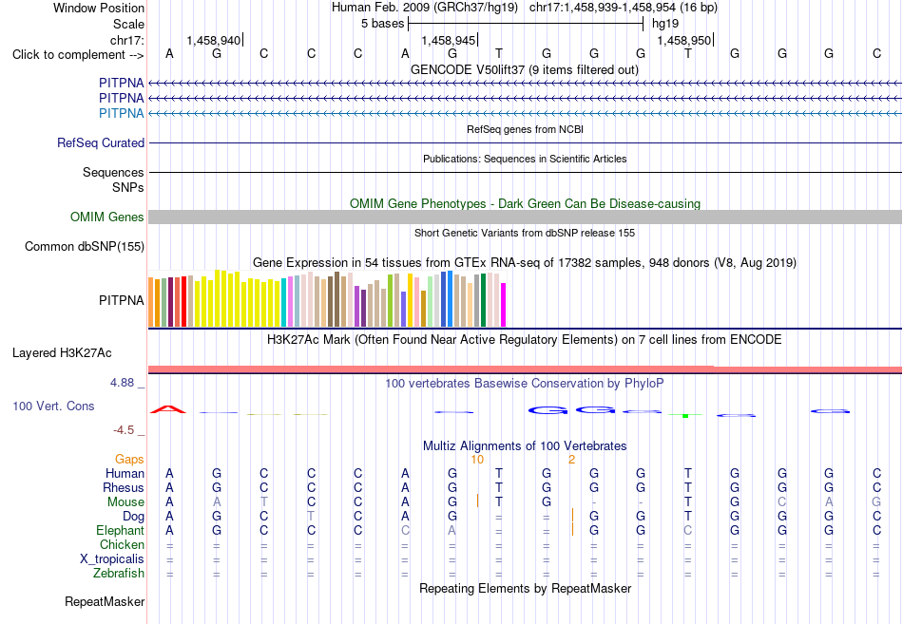Viewport: 903px width, 624px height.
Task: Click the chr17: base position label
Action: click(126, 40)
